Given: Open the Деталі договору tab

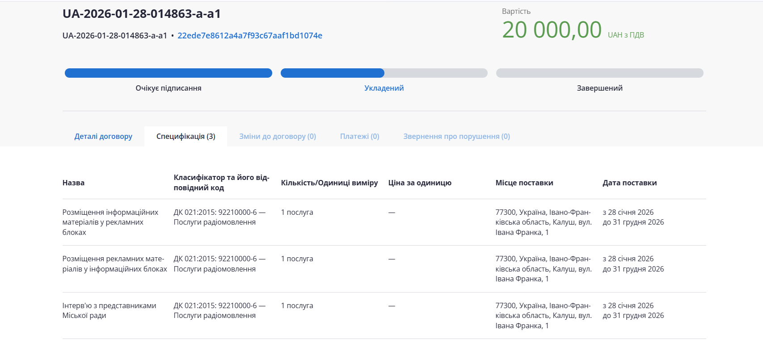Looking at the screenshot, I should [103, 136].
